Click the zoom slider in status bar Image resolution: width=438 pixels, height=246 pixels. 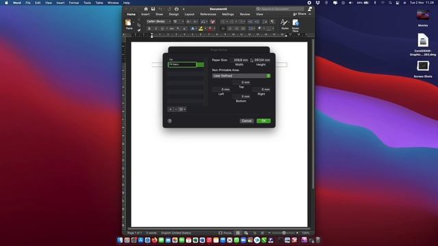click(284, 233)
